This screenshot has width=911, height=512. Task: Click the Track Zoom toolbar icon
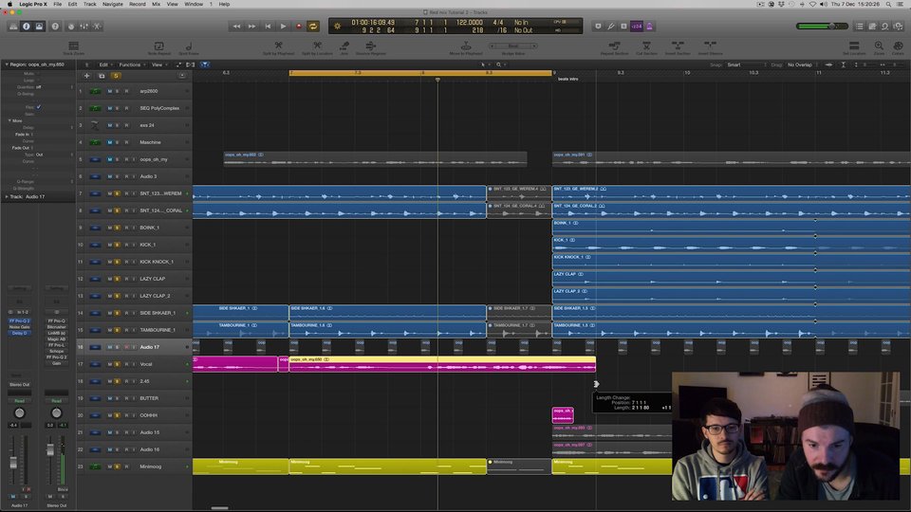[73, 47]
